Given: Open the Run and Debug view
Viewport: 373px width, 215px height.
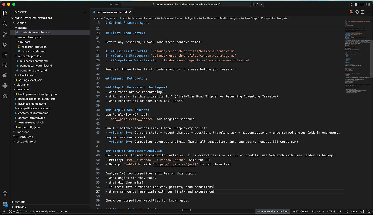Looking at the screenshot, I should click(5, 44).
